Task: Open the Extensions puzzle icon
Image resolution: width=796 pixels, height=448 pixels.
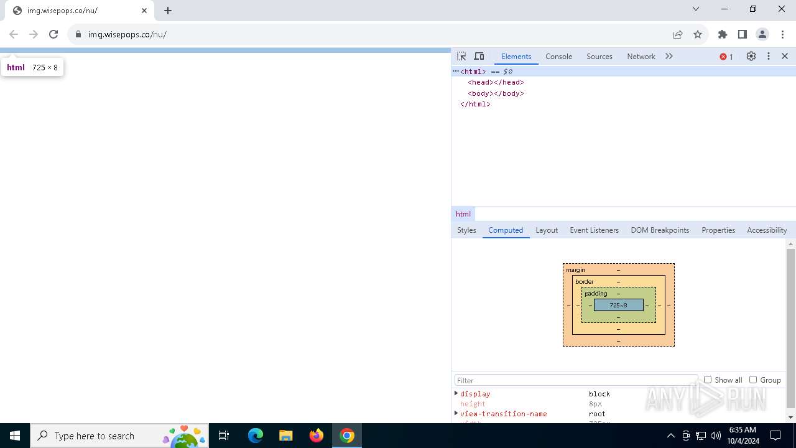Action: coord(723,34)
